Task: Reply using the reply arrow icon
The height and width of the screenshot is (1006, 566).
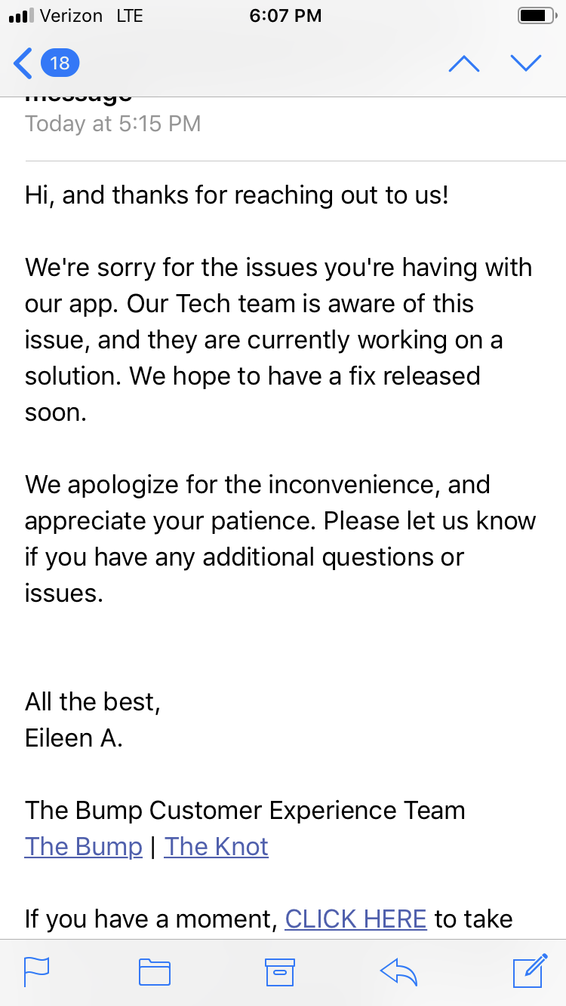Action: tap(399, 972)
